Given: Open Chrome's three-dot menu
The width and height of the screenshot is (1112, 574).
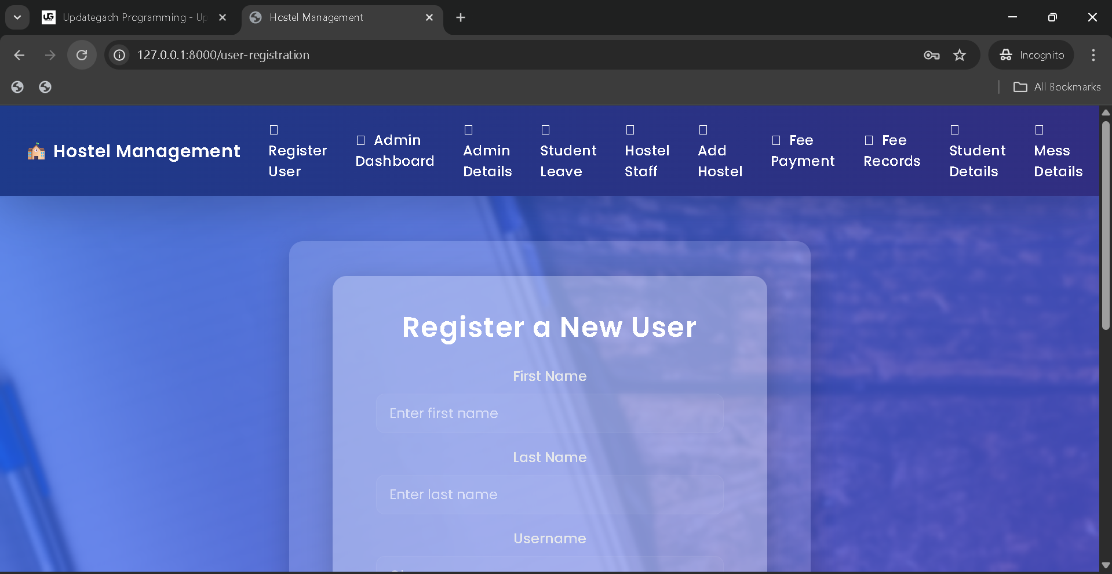Looking at the screenshot, I should 1093,55.
